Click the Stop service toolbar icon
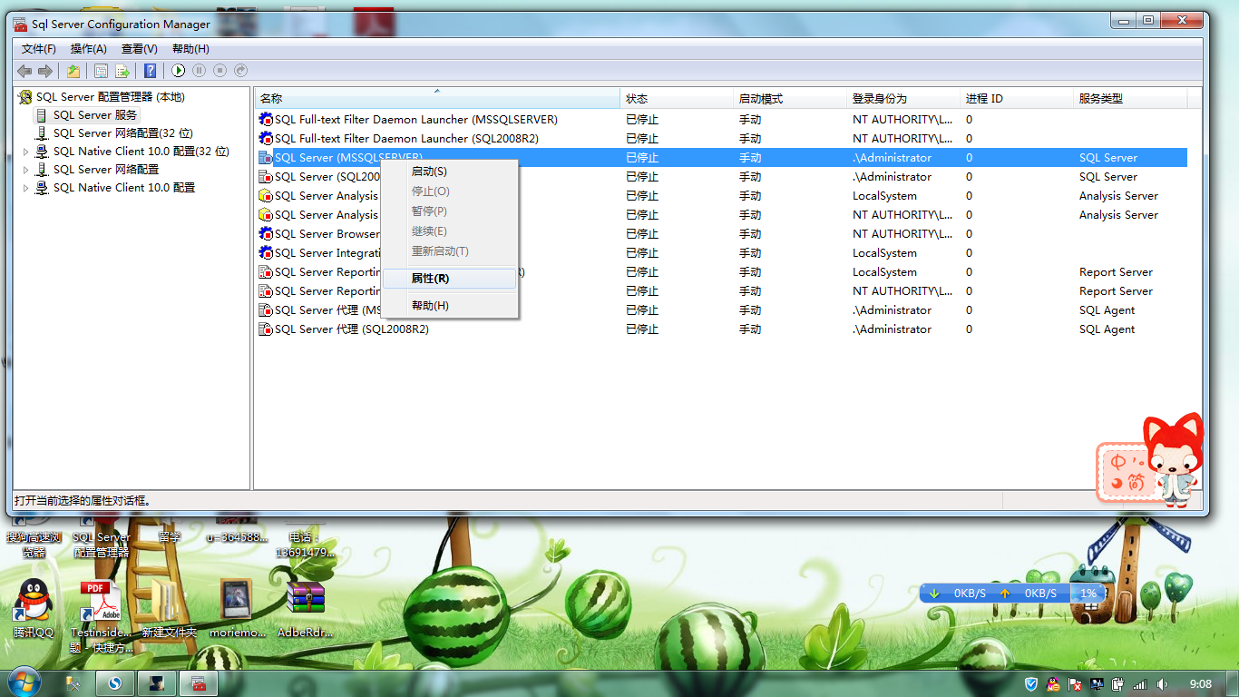Screen dimensions: 1239x697 220,71
